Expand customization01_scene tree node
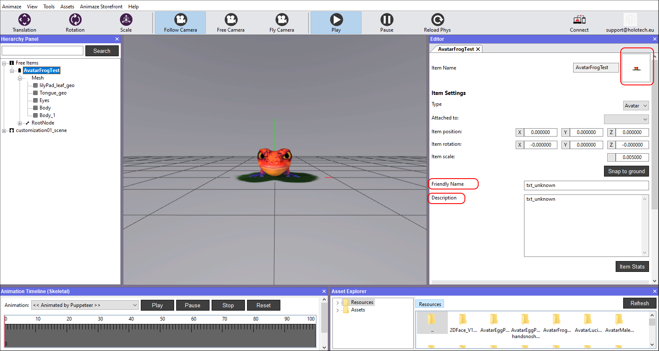Viewport: 659px width, 351px height. (x=4, y=131)
